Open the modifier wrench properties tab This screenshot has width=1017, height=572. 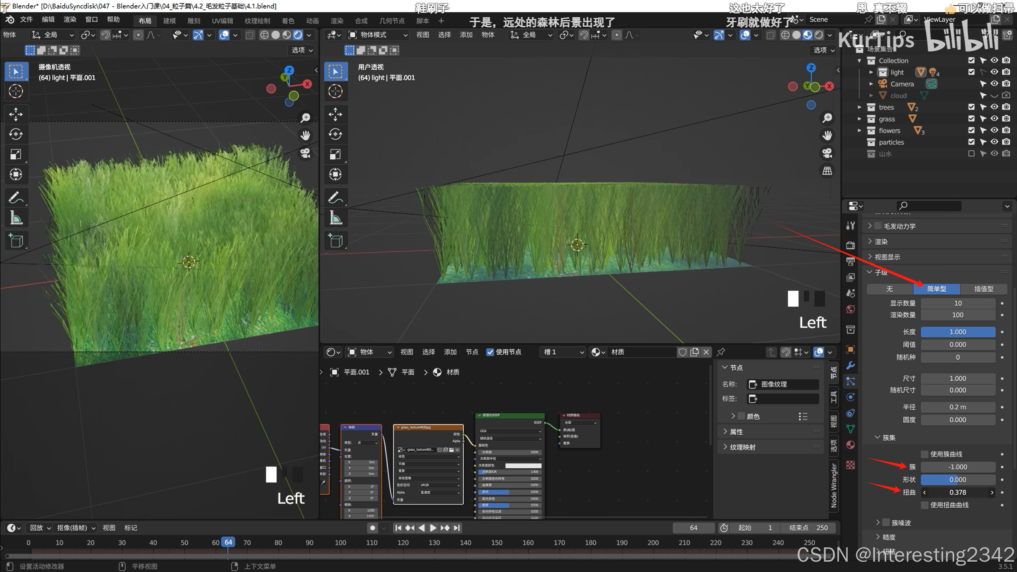pos(850,365)
